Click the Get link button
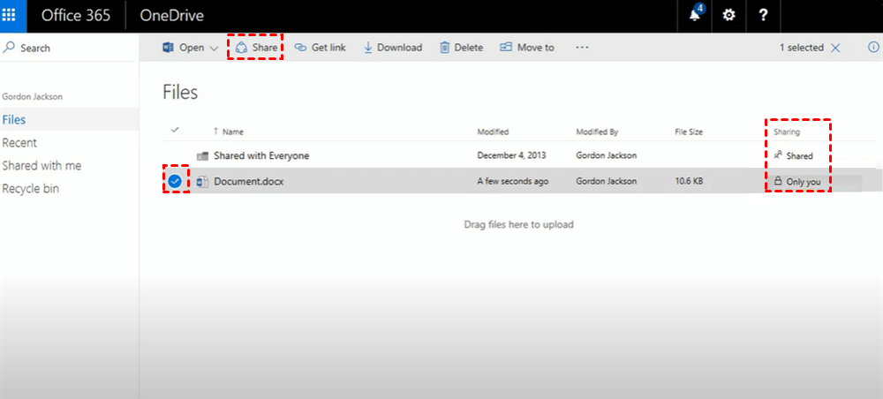883x399 pixels. (x=321, y=48)
